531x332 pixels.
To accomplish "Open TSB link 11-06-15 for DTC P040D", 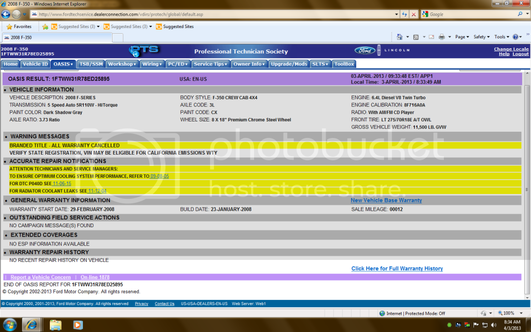I will (62, 184).
